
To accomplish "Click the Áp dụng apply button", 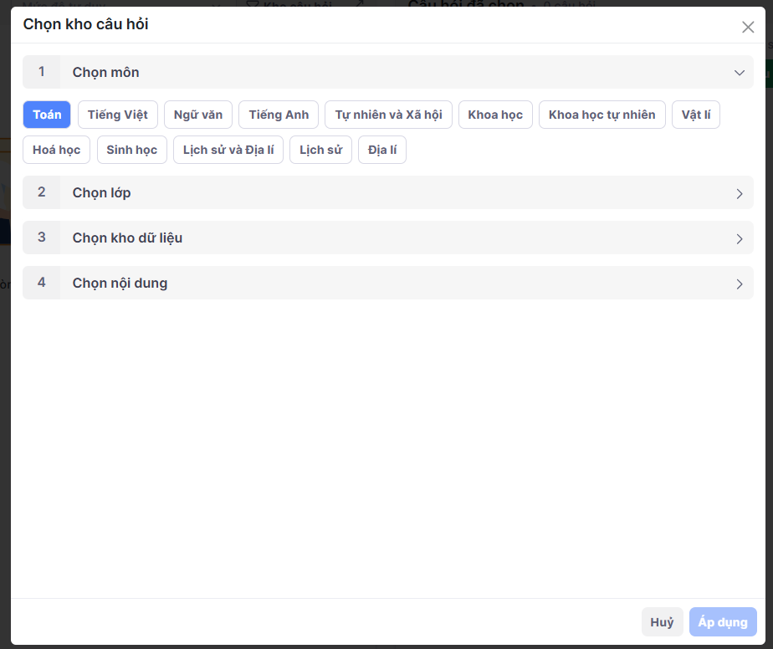I will 723,622.
